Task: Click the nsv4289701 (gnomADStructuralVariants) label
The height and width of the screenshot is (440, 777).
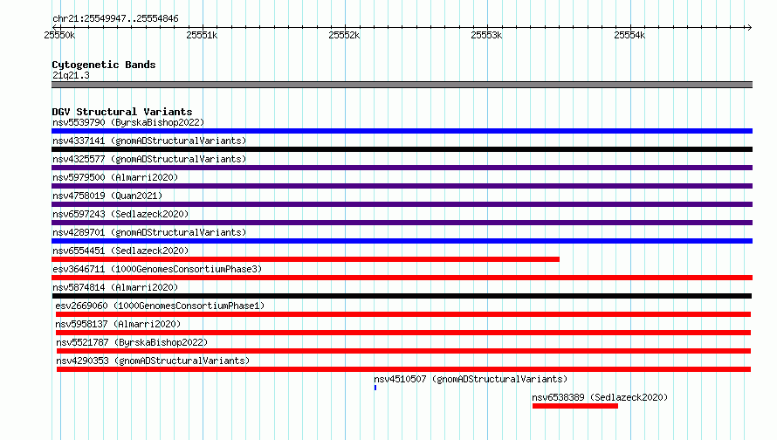Action: pyautogui.click(x=149, y=232)
